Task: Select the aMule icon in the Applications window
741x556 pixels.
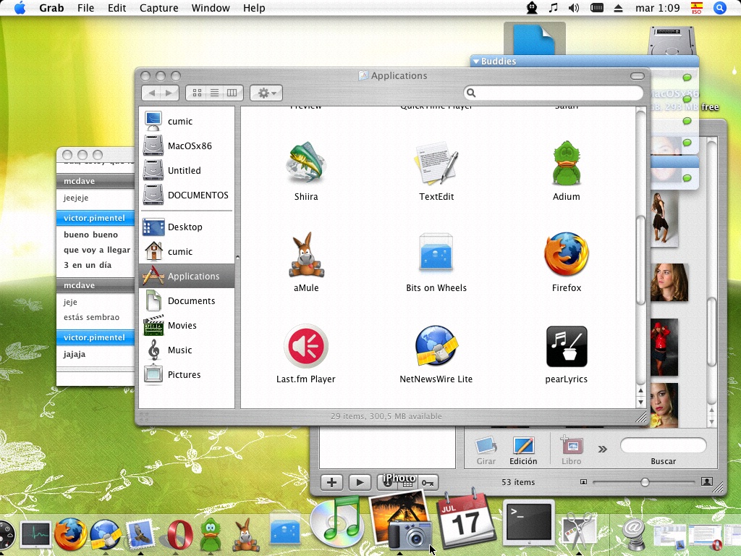Action: pos(306,254)
